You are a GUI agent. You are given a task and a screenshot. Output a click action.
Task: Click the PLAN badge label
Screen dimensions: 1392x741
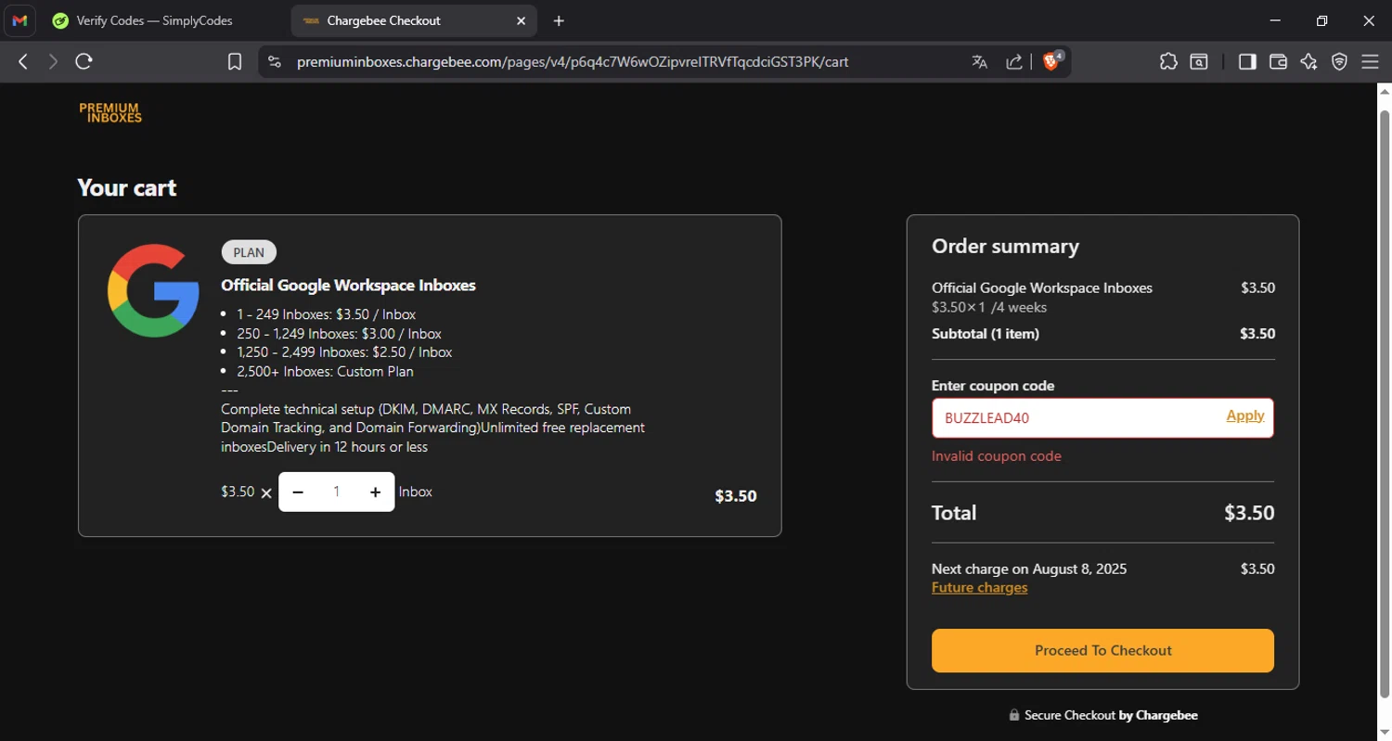tap(249, 252)
